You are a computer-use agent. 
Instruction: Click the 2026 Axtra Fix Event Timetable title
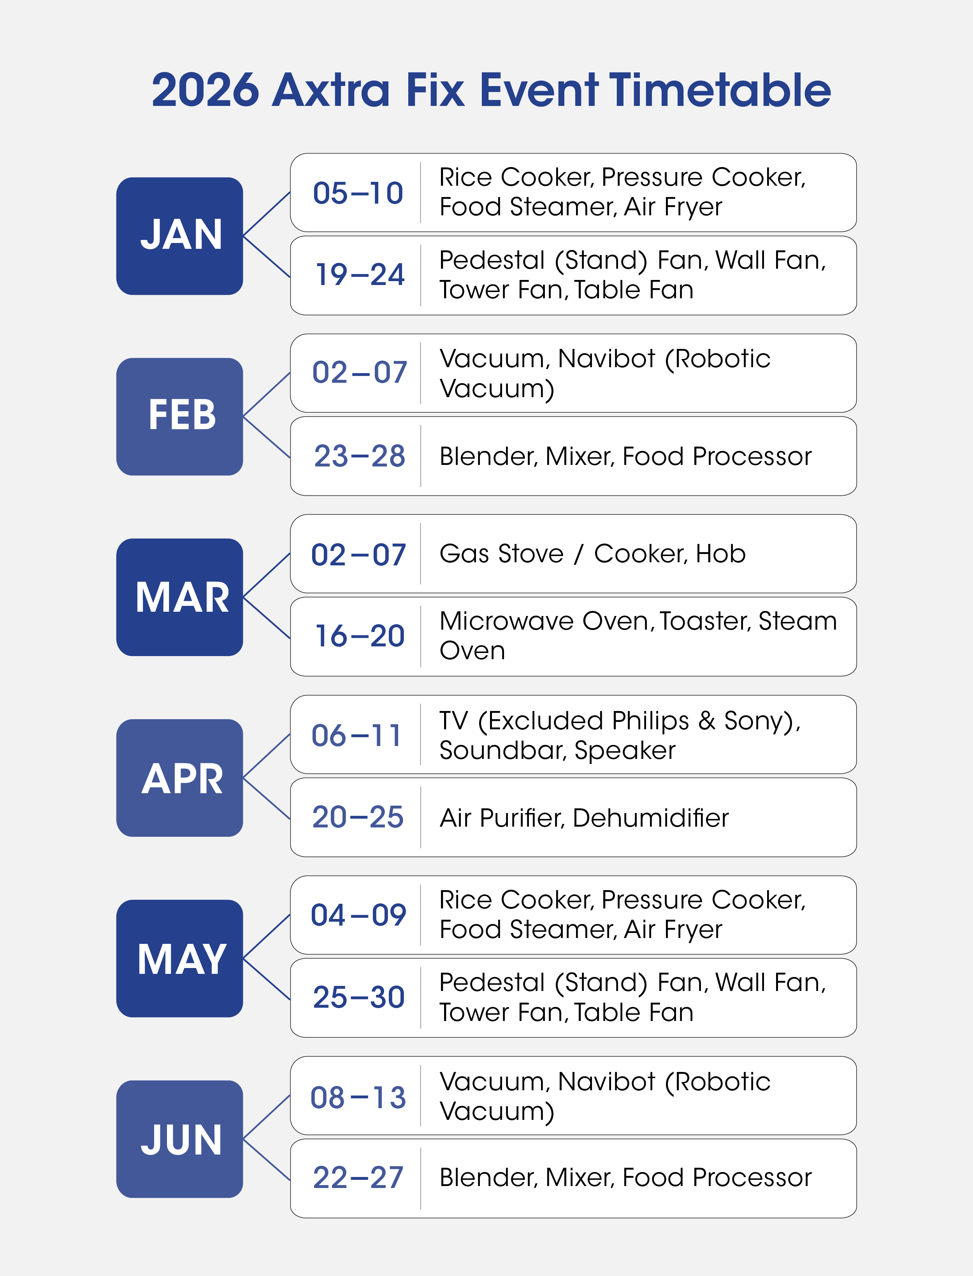pyautogui.click(x=491, y=90)
